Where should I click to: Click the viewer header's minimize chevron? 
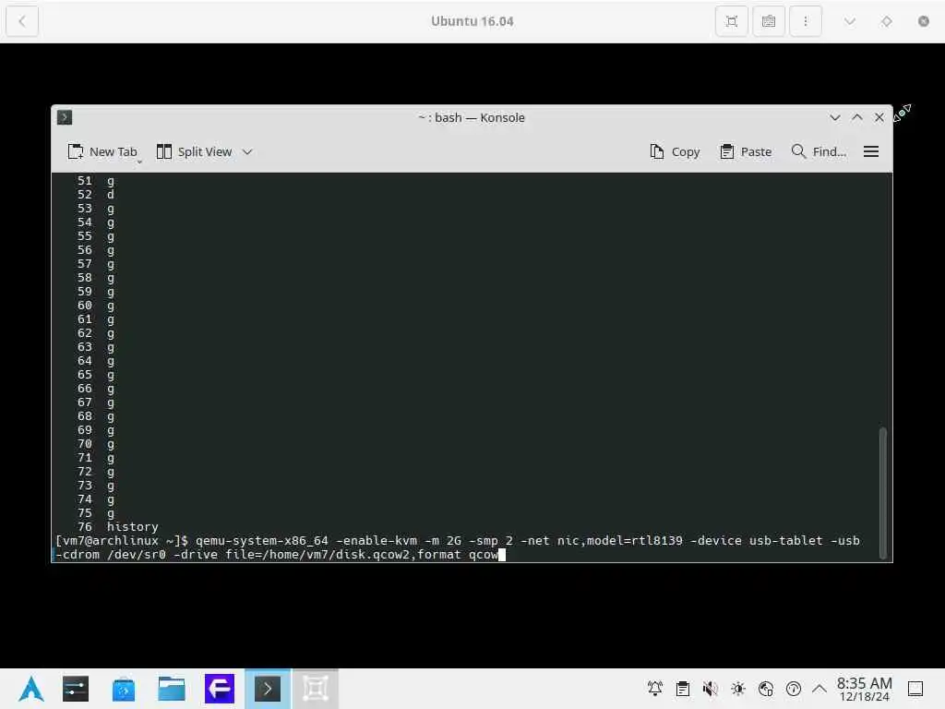point(850,21)
